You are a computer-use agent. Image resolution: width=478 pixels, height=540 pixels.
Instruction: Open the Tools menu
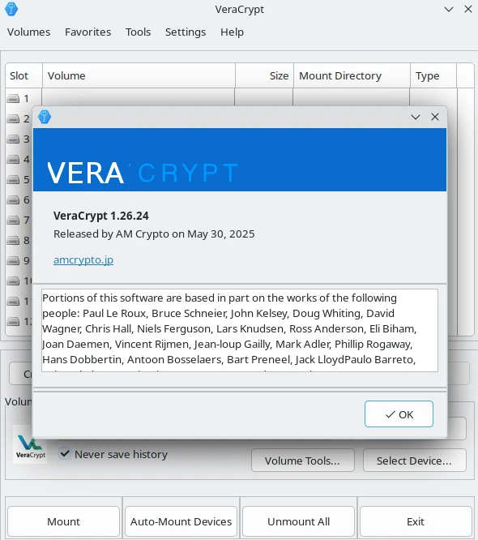pos(138,32)
